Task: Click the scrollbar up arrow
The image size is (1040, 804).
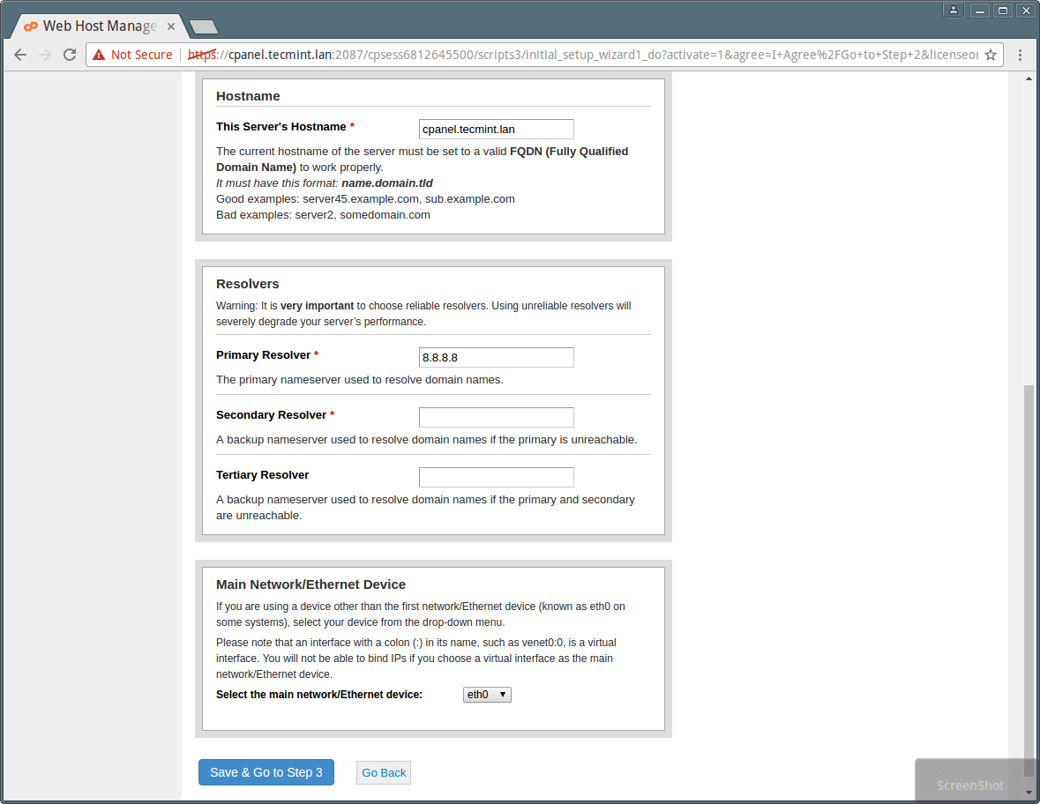Action: (x=1028, y=78)
